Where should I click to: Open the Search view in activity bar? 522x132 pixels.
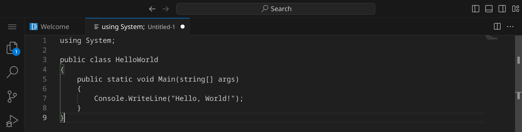(x=12, y=72)
